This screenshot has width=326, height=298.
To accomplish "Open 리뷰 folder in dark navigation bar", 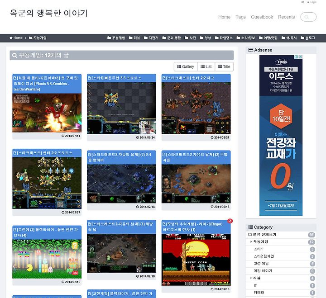I will pyautogui.click(x=134, y=38).
